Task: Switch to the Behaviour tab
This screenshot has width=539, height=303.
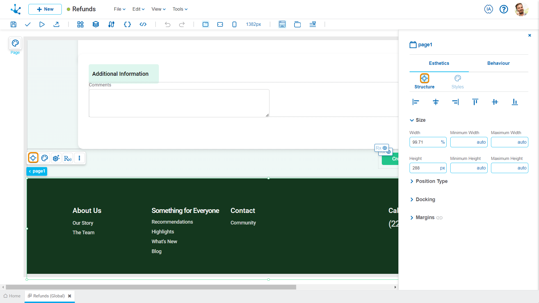Action: (498, 63)
